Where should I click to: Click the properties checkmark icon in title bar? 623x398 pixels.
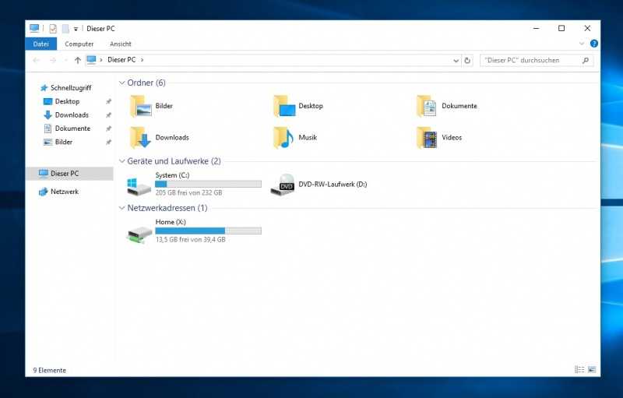point(53,29)
